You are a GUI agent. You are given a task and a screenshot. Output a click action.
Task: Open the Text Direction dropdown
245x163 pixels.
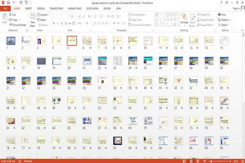point(137,15)
